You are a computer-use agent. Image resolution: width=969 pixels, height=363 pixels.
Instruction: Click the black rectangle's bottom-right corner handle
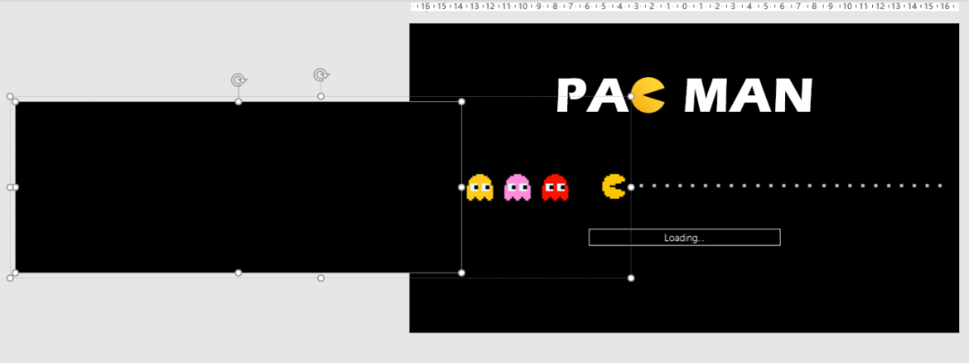point(461,272)
